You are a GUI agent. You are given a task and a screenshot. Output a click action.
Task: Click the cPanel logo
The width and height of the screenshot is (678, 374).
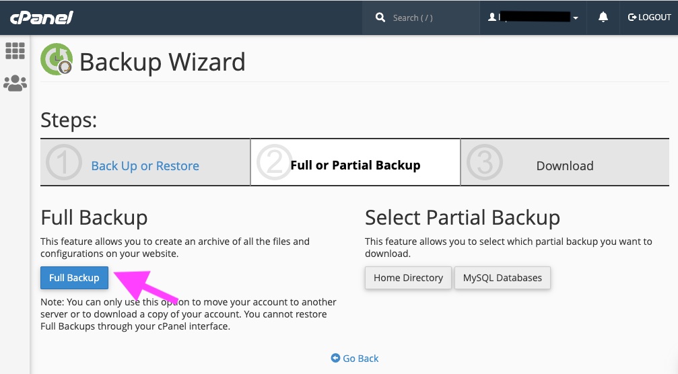[x=41, y=17]
